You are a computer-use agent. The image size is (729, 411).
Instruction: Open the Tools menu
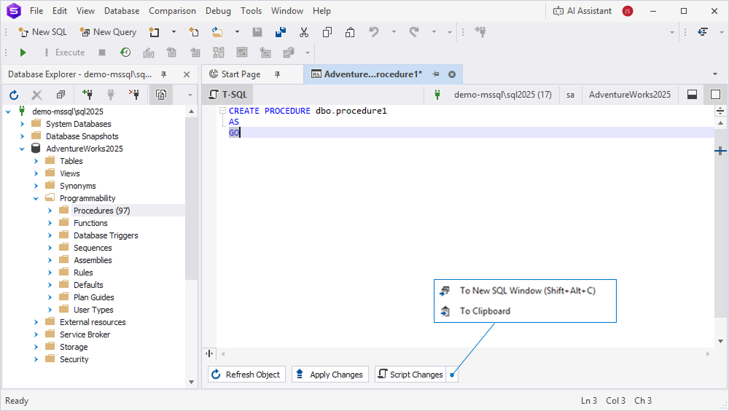pyautogui.click(x=251, y=11)
